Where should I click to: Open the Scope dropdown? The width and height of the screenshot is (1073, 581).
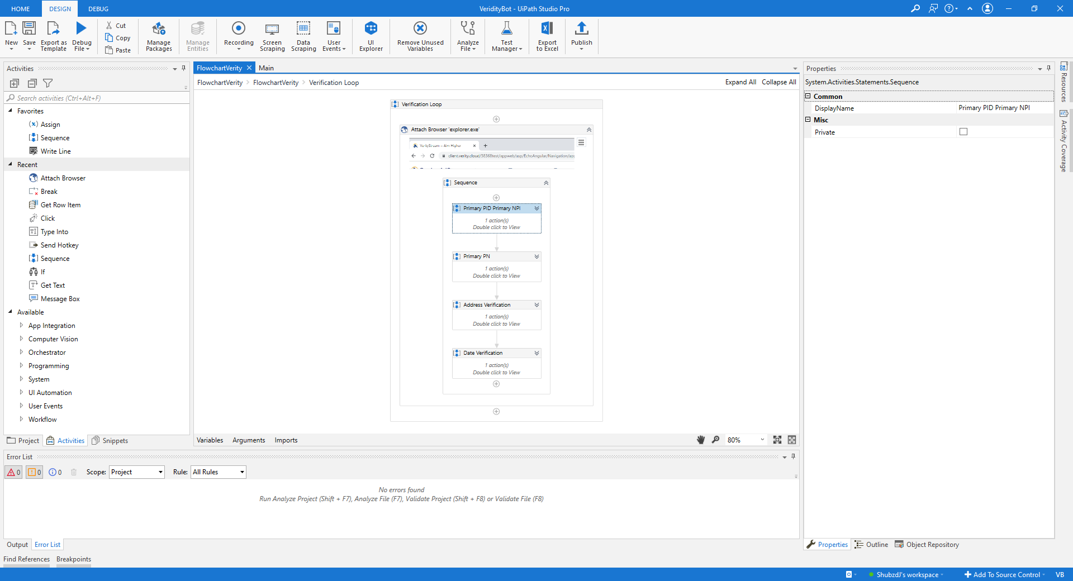coord(137,472)
